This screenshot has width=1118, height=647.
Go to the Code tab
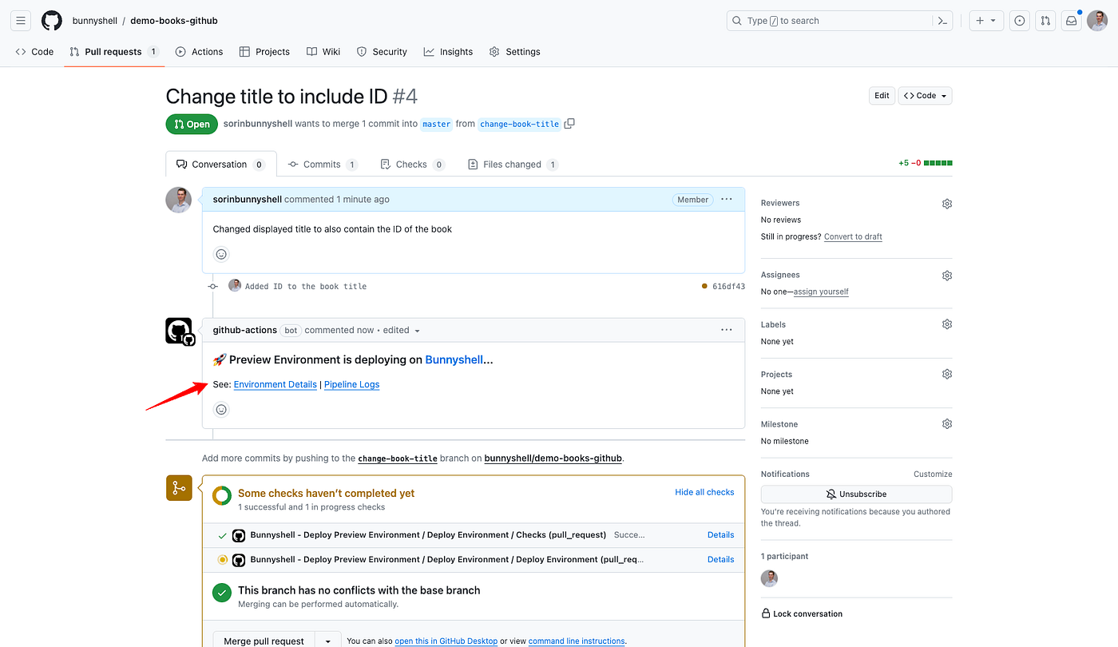click(34, 52)
